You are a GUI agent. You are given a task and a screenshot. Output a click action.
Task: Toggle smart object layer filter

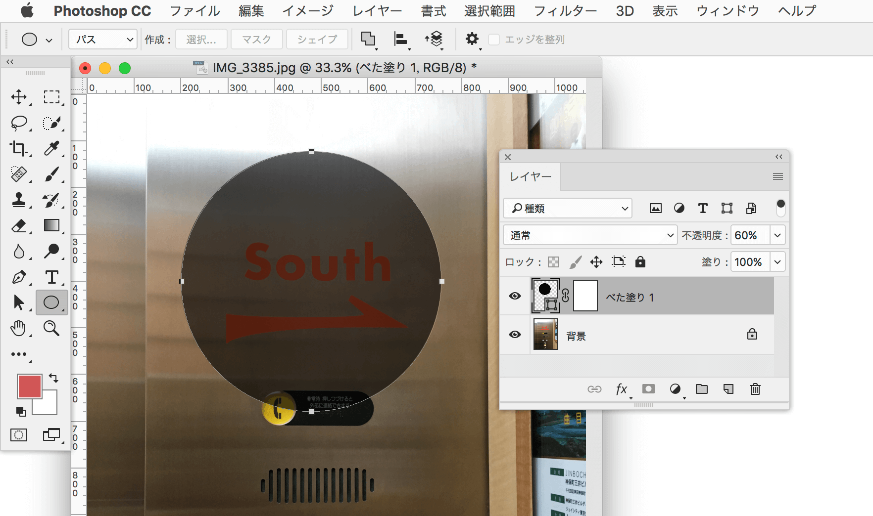click(751, 209)
